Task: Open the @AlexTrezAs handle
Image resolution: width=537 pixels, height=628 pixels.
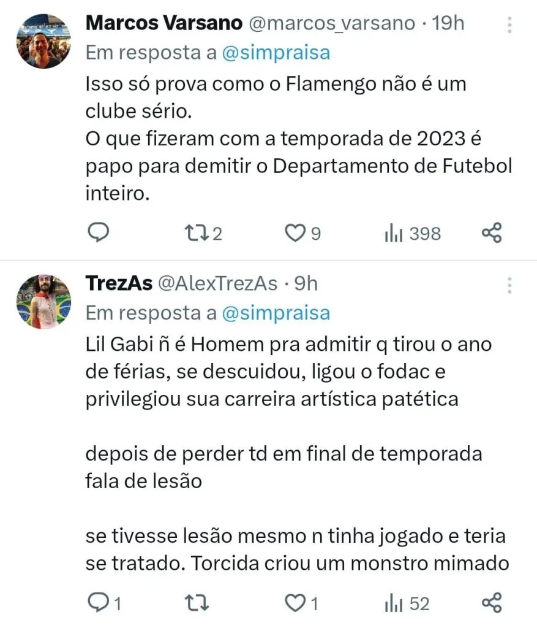Action: tap(217, 283)
